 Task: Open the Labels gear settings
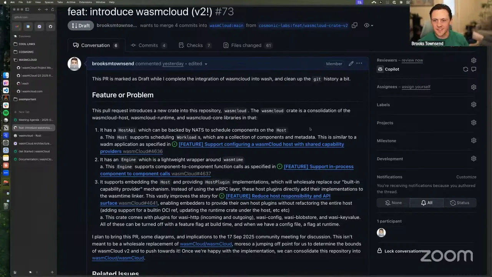(x=474, y=105)
